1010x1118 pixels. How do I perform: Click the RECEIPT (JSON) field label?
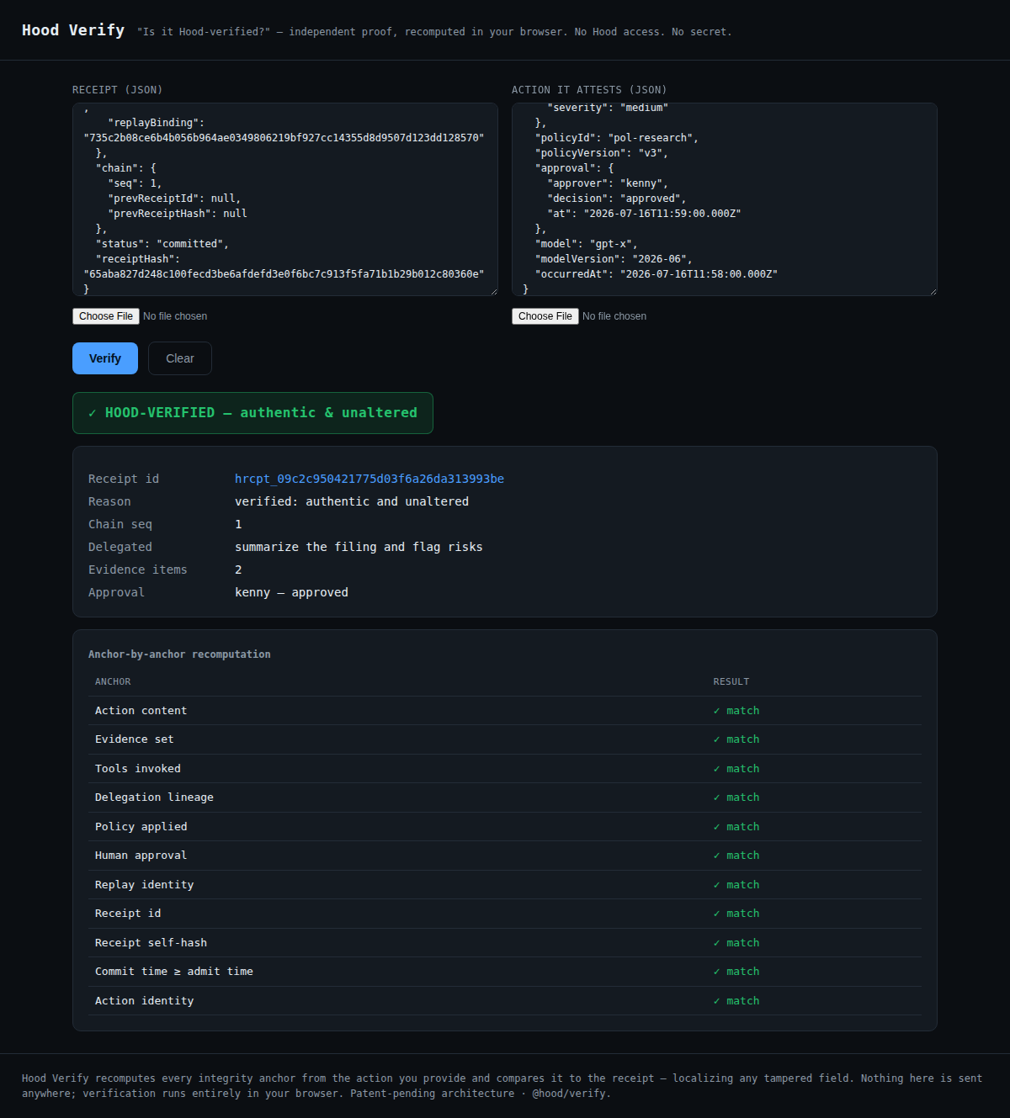pos(118,90)
